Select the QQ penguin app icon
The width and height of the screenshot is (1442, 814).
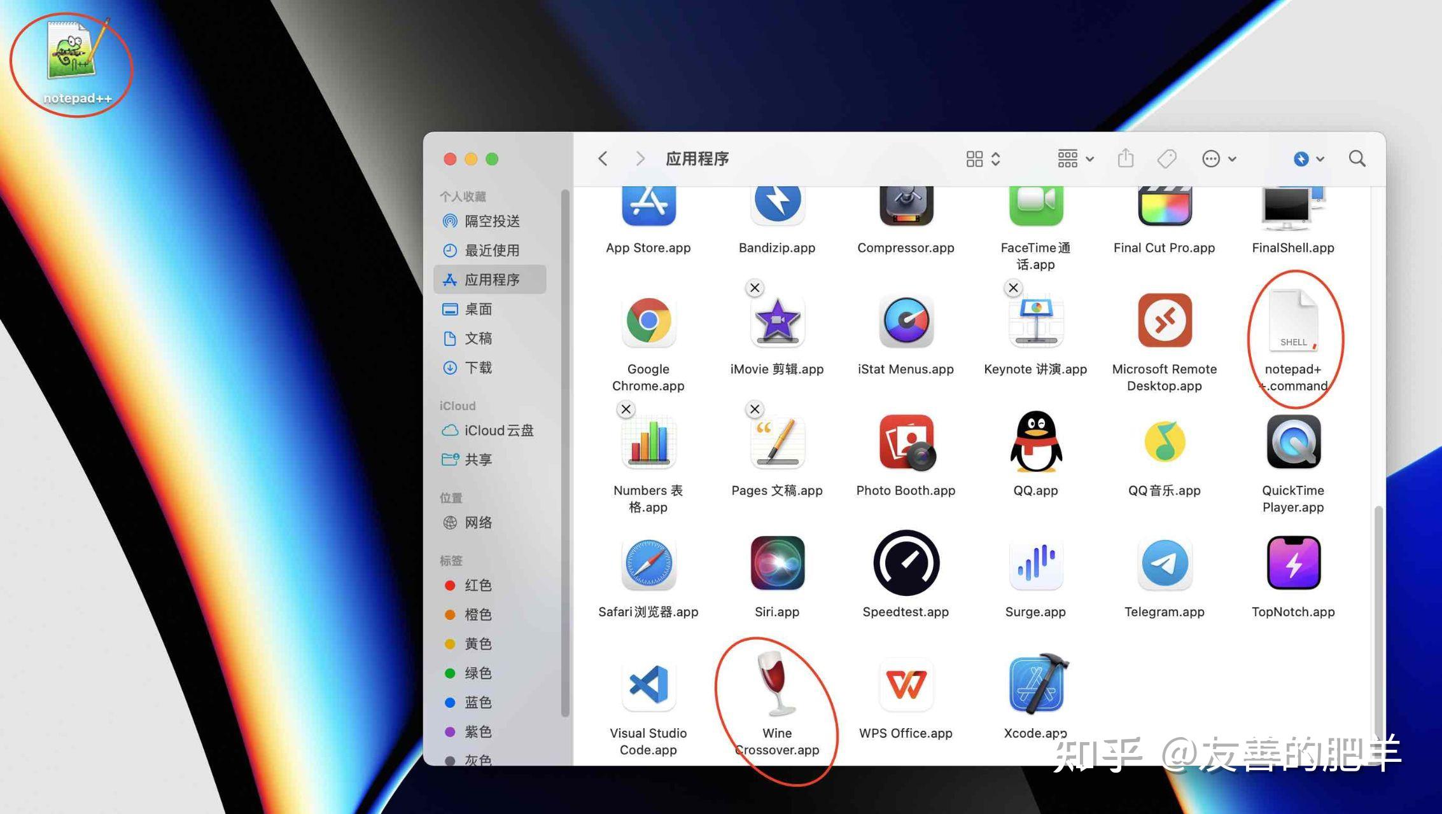click(x=1035, y=442)
